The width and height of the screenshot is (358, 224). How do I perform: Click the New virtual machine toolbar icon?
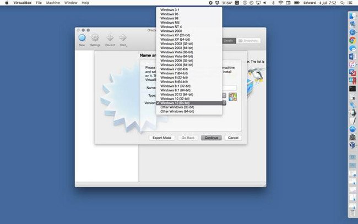click(82, 38)
